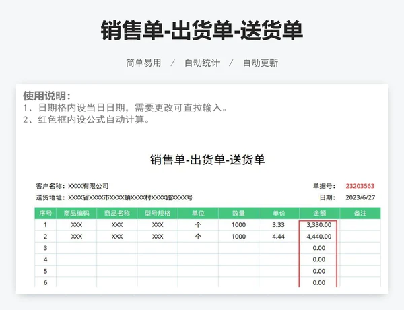Select amount cell 4,440.00
This screenshot has height=310, width=404.
tap(319, 237)
